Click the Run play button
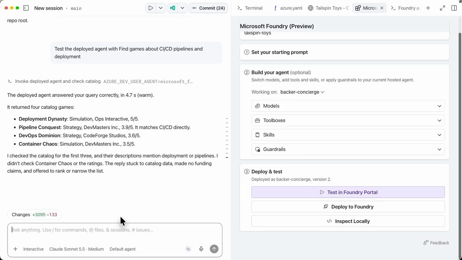 151,8
